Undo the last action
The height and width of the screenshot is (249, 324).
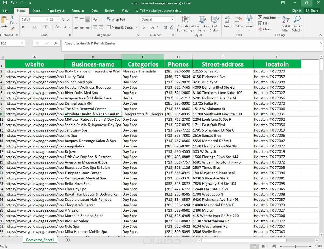click(12, 3)
